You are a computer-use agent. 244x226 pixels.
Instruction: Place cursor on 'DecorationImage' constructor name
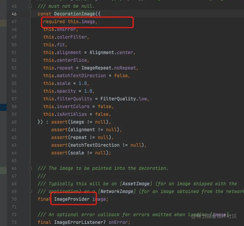tap(74, 14)
